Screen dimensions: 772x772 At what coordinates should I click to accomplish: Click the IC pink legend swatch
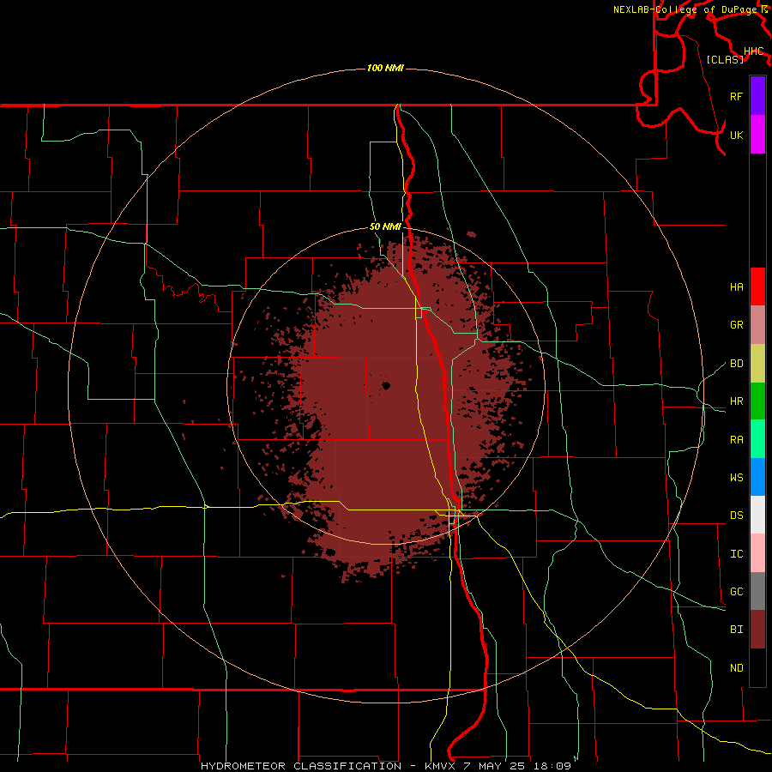click(757, 553)
